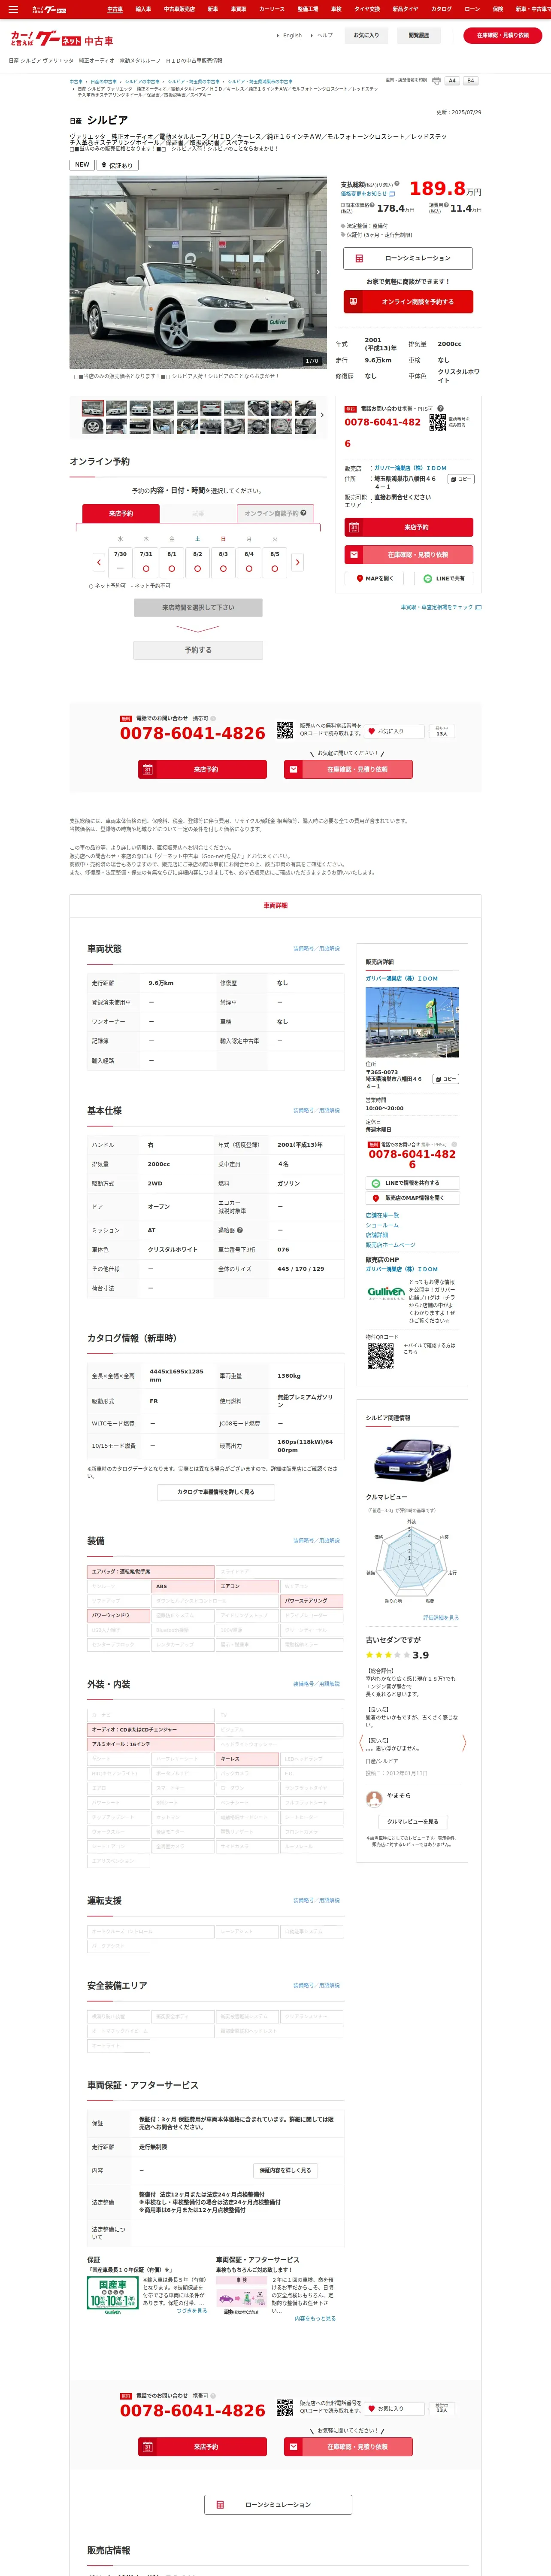
Task: Open the ショールーム link
Action: click(382, 1225)
